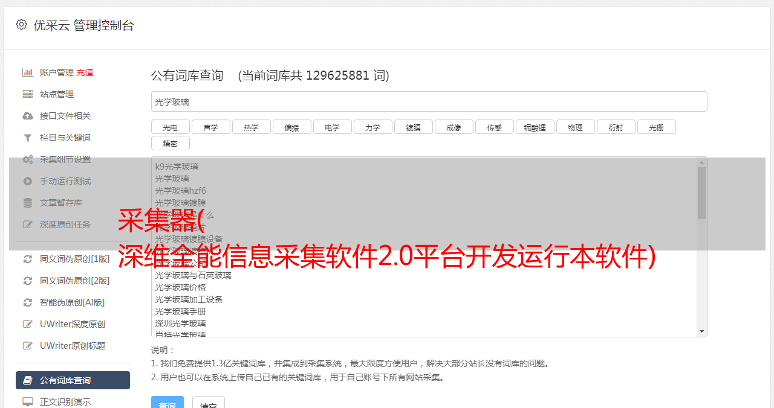
Task: Click the database icon for 文章暂存库
Action: pyautogui.click(x=28, y=203)
